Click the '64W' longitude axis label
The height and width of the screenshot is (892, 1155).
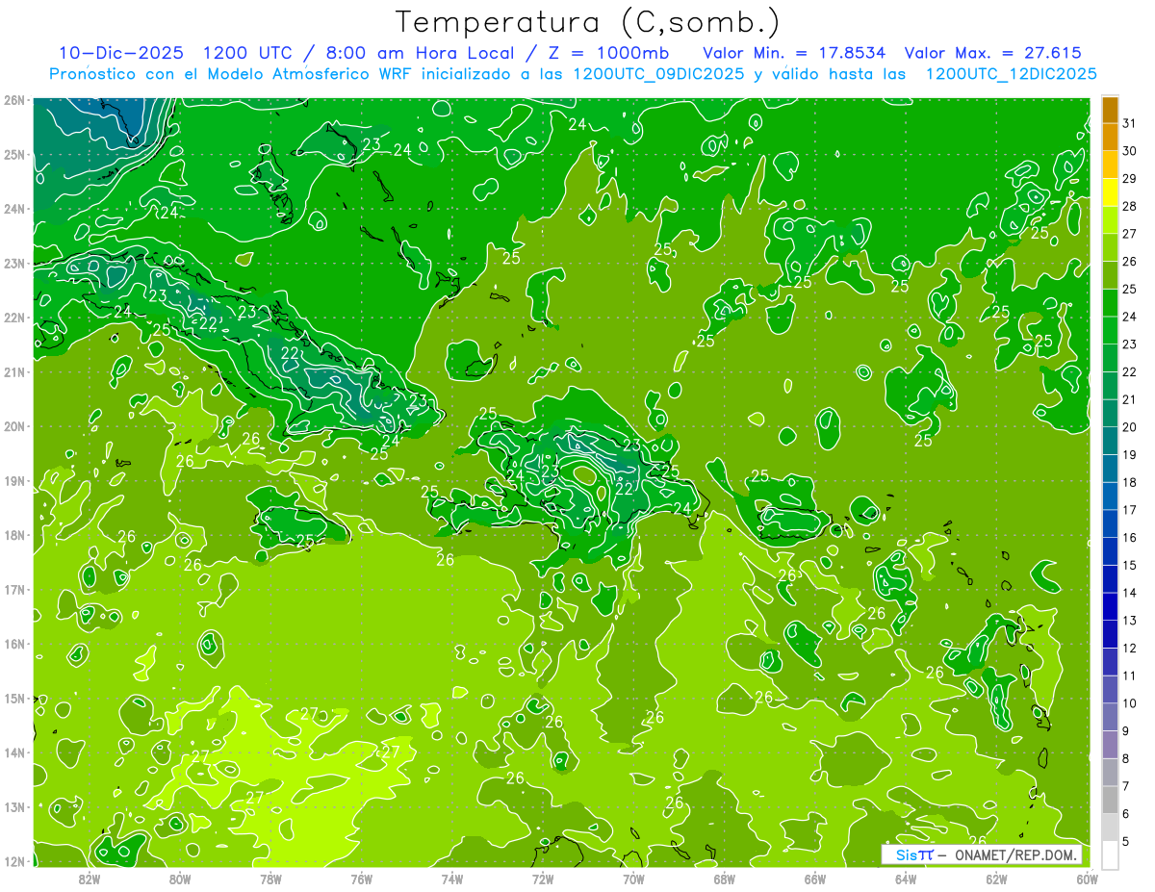coord(906,879)
